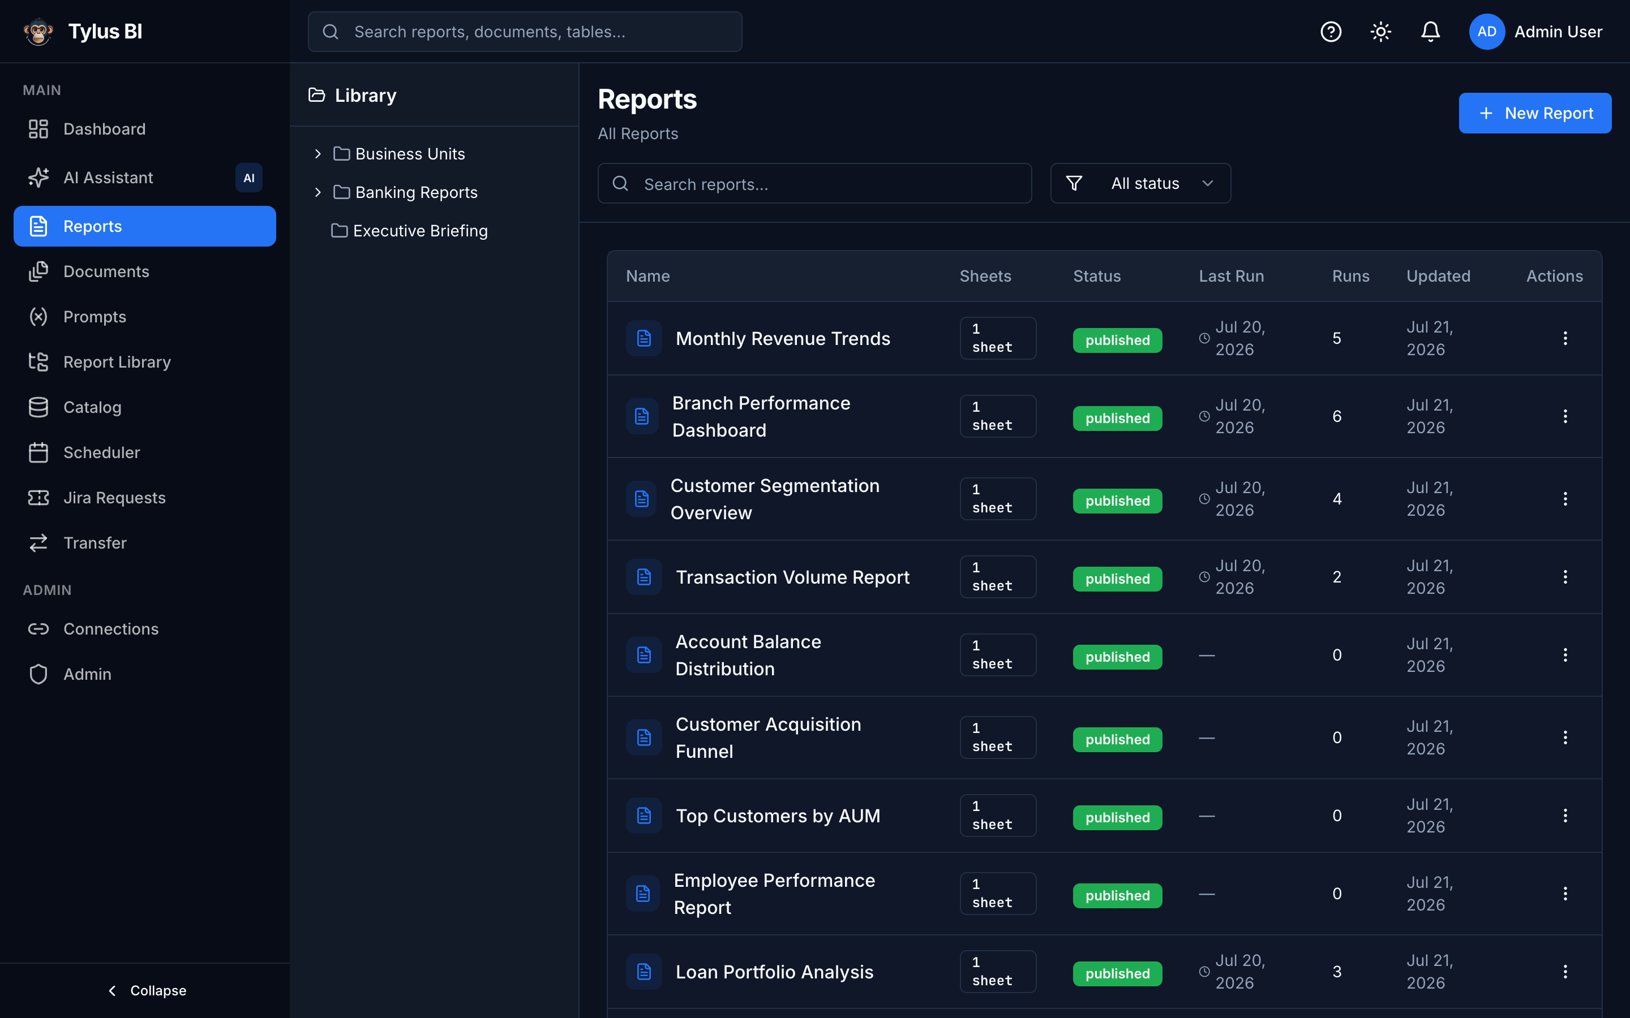
Task: Select the Banking Reports folder label
Action: pos(416,192)
